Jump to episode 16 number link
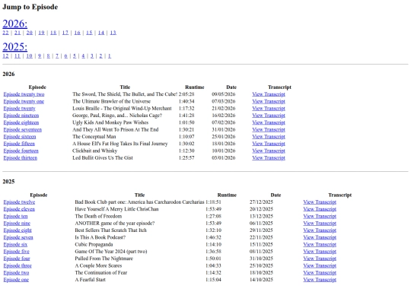 click(78, 33)
